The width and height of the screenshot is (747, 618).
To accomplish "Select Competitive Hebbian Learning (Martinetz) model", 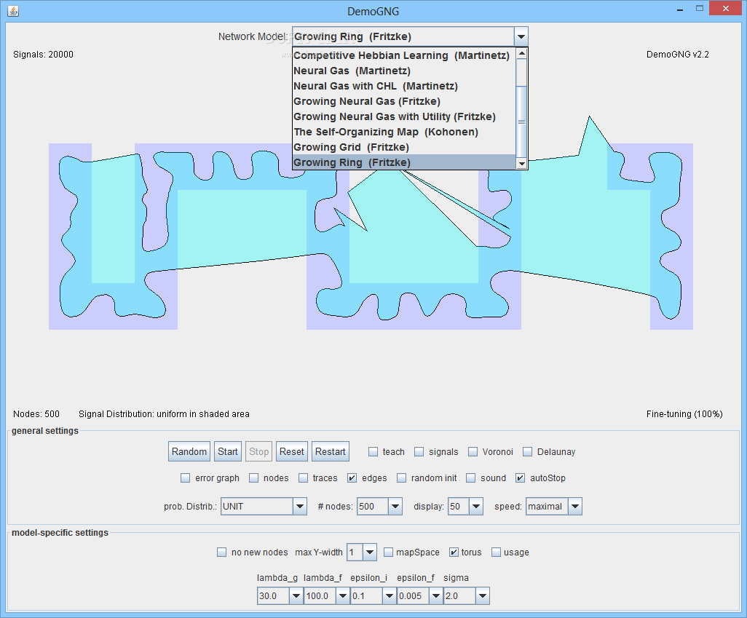I will pos(404,55).
